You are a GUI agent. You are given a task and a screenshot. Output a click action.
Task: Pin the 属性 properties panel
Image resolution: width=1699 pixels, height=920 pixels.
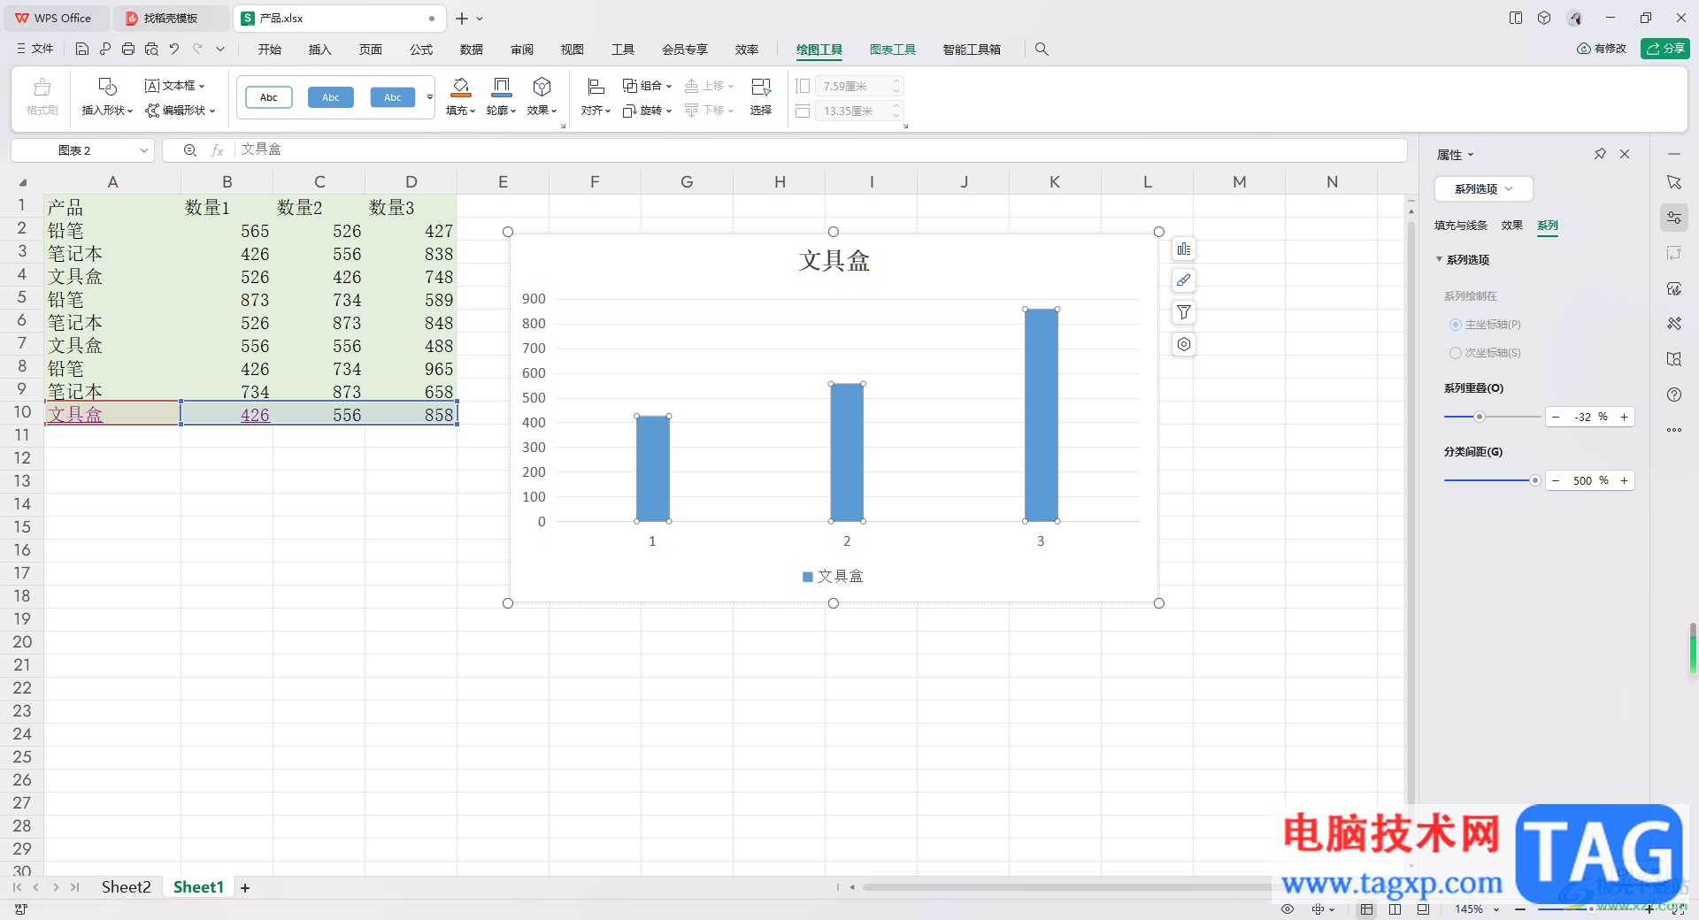pyautogui.click(x=1600, y=154)
